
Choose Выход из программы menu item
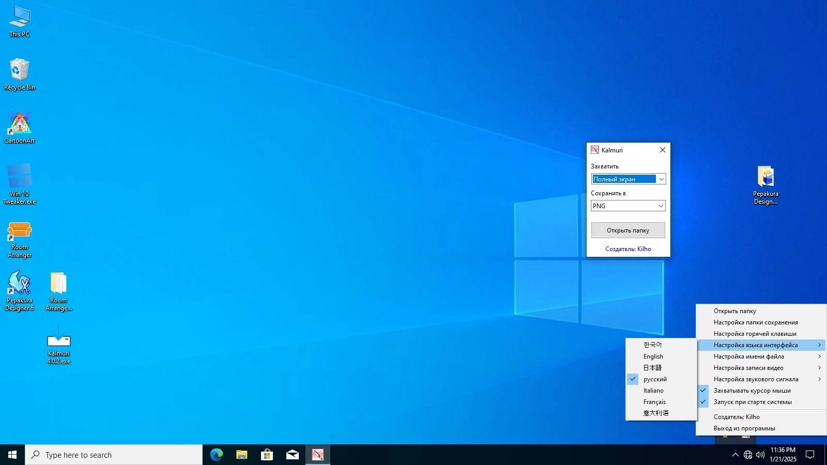tap(761, 428)
